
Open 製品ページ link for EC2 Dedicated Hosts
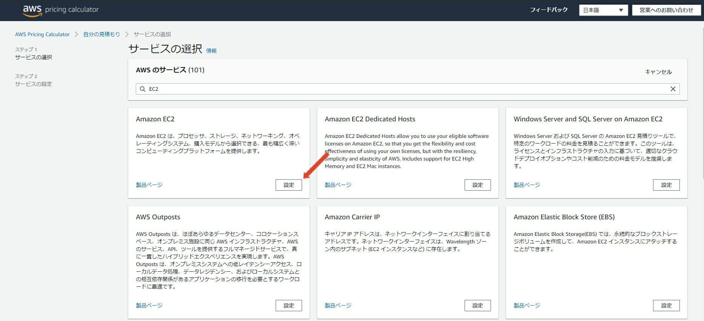[338, 185]
